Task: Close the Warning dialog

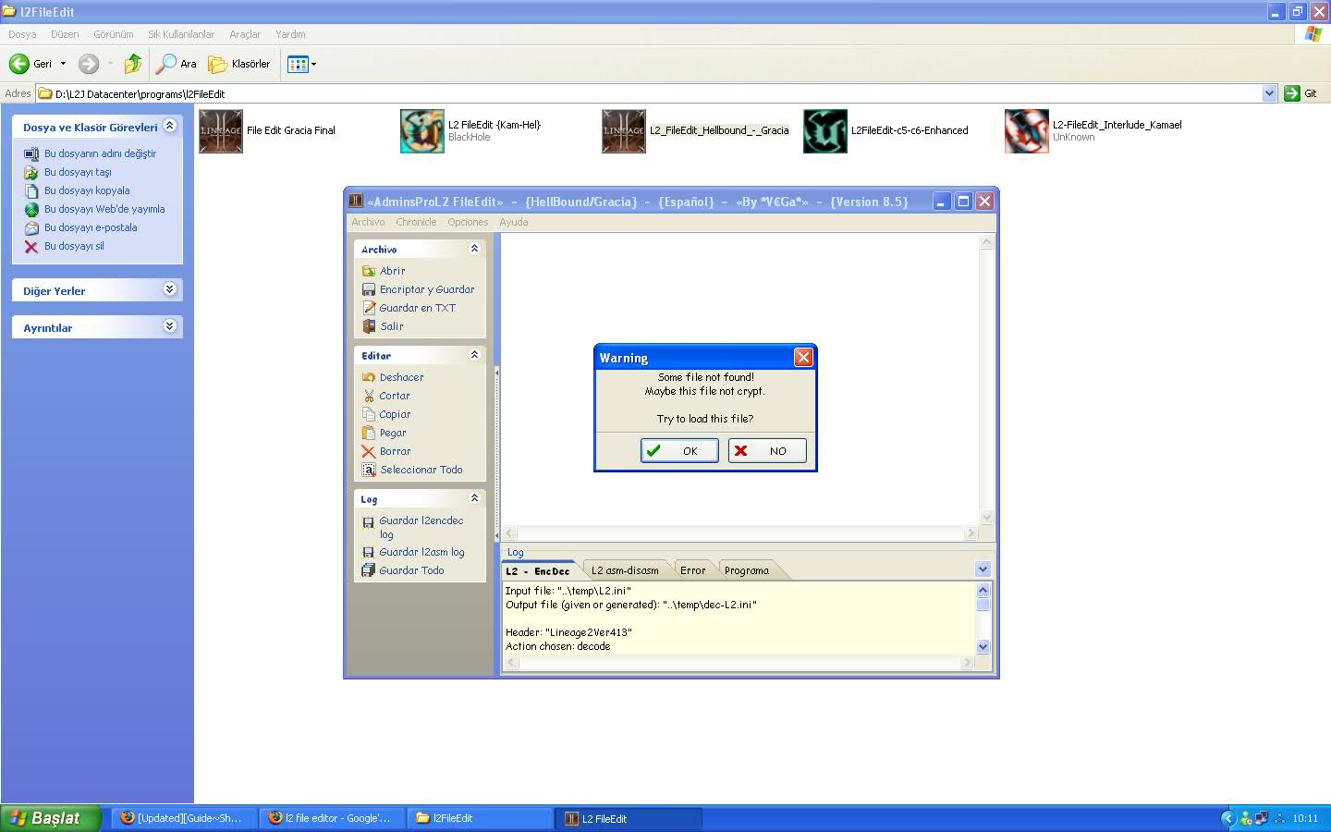Action: pos(803,357)
